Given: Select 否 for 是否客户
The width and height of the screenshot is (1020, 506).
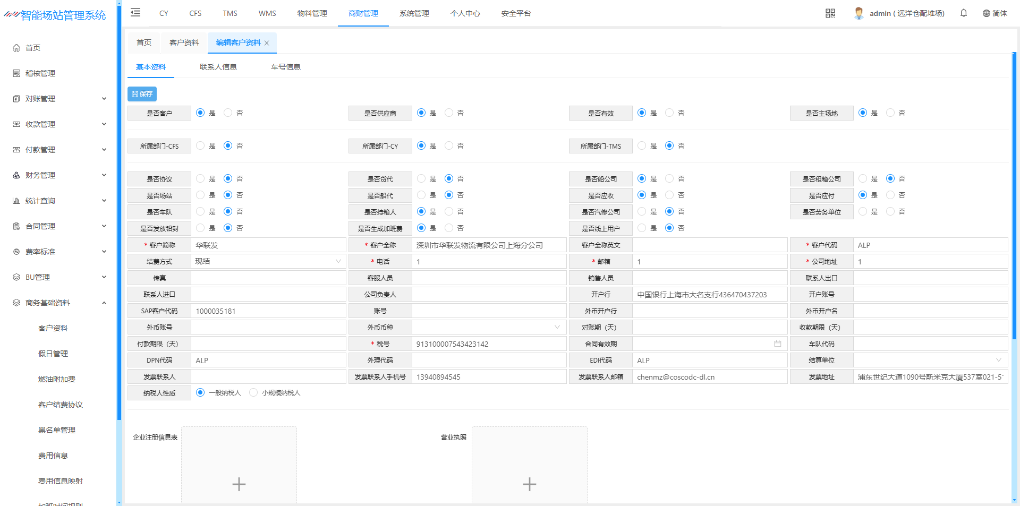Looking at the screenshot, I should (x=228, y=113).
